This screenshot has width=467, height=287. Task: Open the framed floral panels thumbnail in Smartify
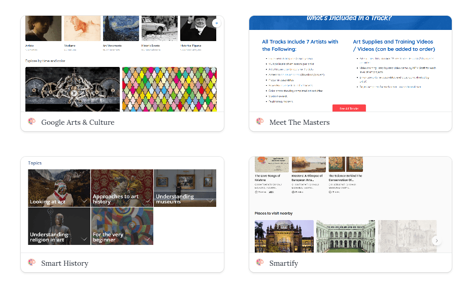346,164
